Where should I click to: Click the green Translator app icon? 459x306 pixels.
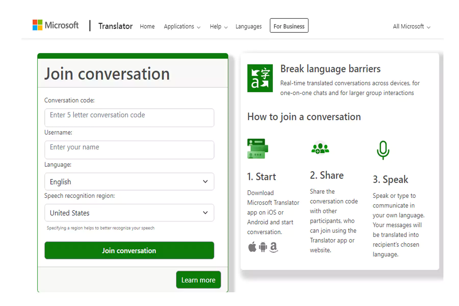[260, 78]
